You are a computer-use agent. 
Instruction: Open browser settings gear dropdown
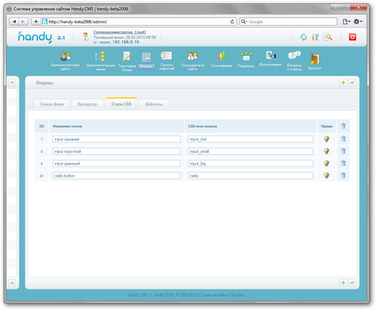[x=357, y=22]
